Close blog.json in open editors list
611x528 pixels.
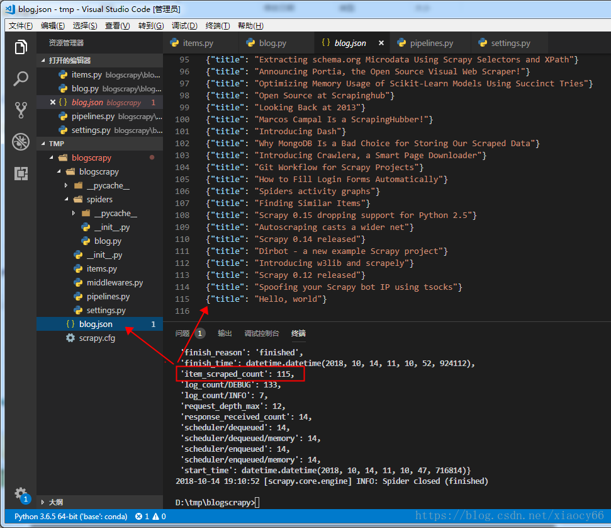[x=53, y=102]
